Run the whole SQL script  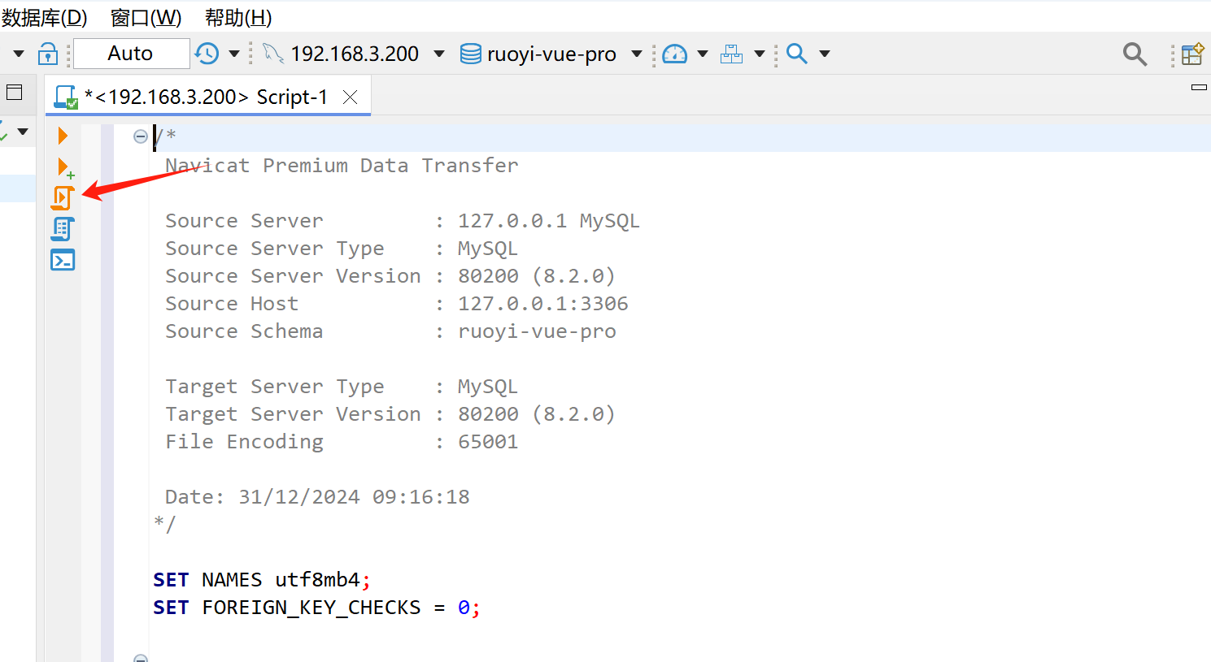pos(63,198)
